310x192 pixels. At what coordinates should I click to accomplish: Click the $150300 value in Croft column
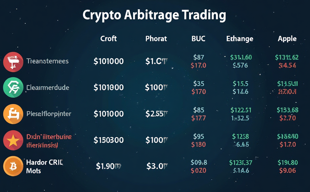point(109,140)
